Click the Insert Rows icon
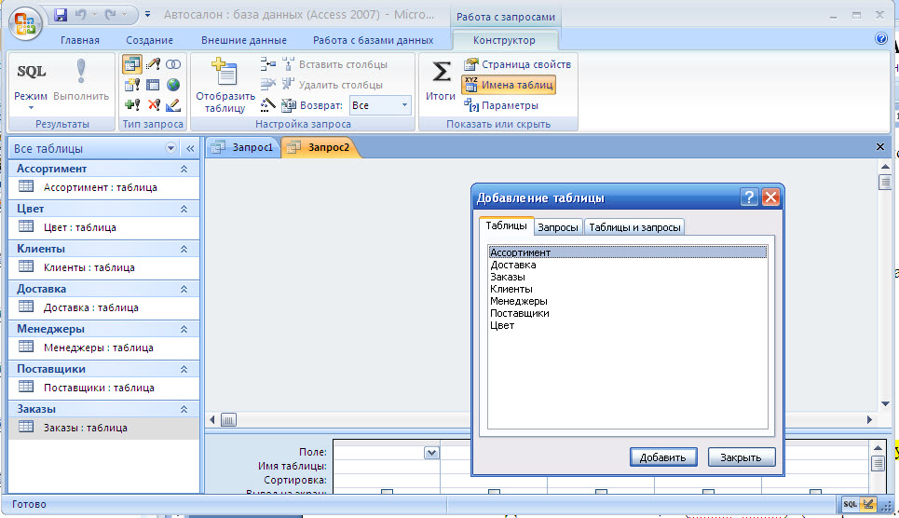This screenshot has width=899, height=518. point(267,63)
